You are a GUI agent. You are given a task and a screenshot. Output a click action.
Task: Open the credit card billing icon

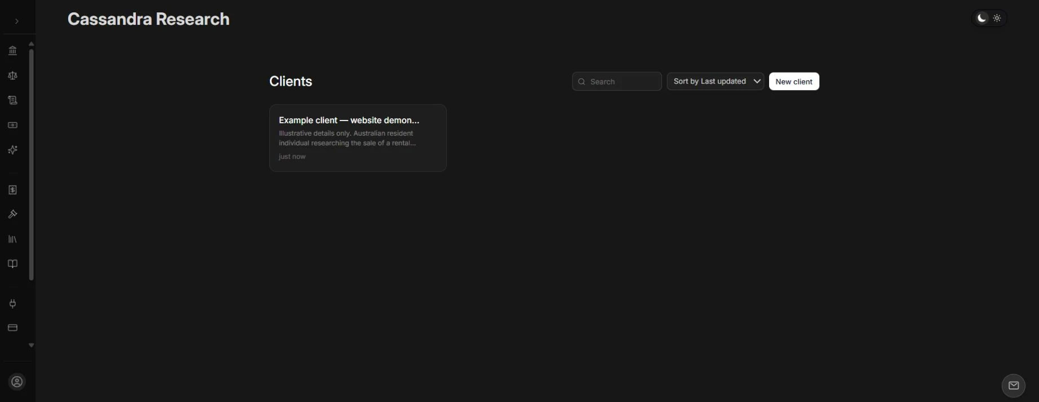[12, 328]
